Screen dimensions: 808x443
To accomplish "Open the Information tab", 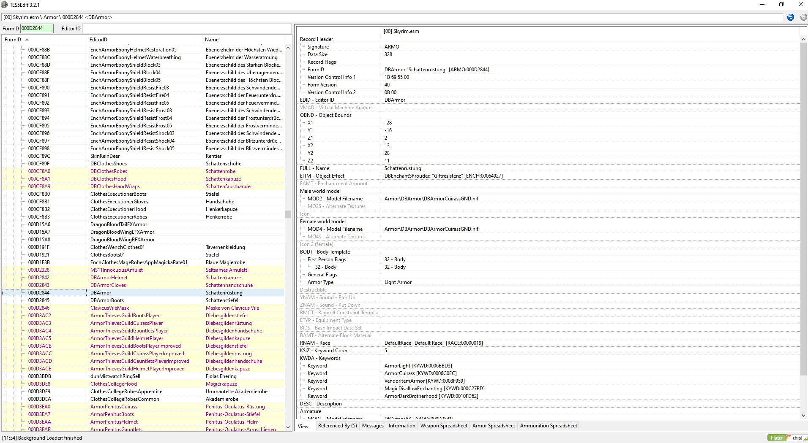I will 402,426.
